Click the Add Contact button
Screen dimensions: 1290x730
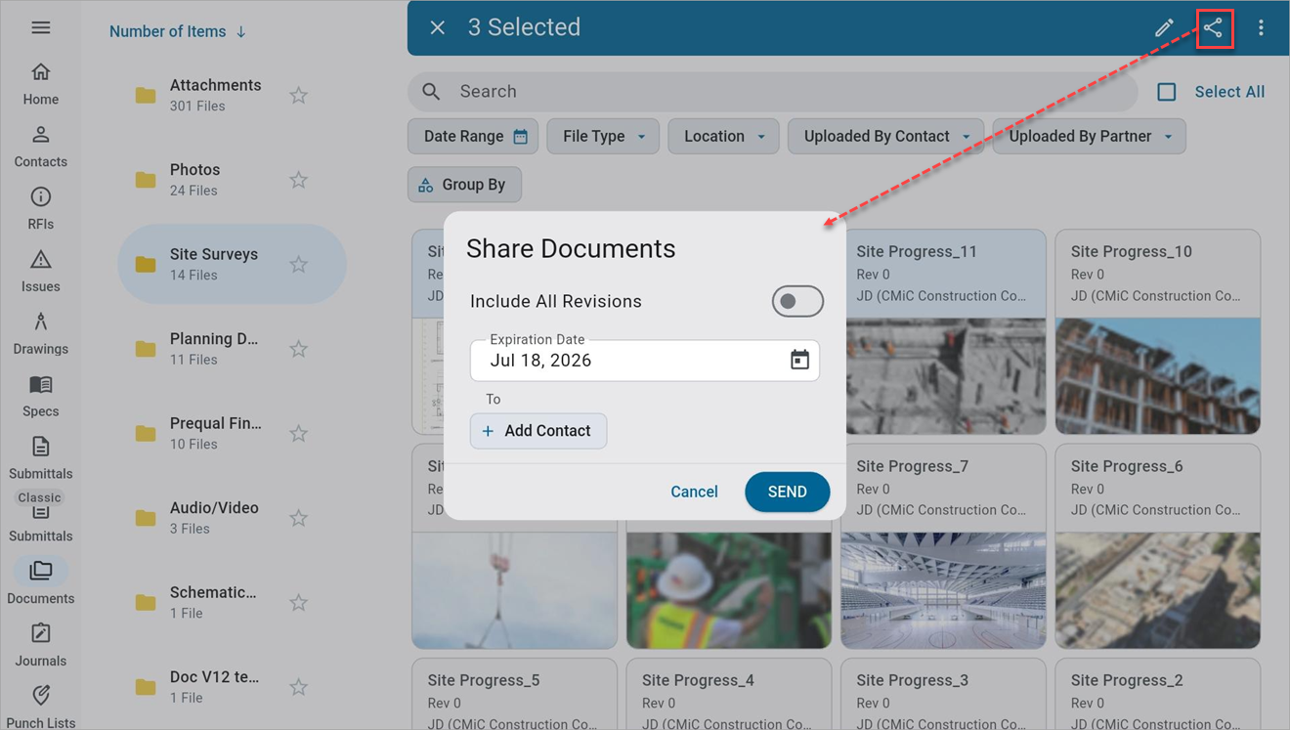[x=538, y=430]
